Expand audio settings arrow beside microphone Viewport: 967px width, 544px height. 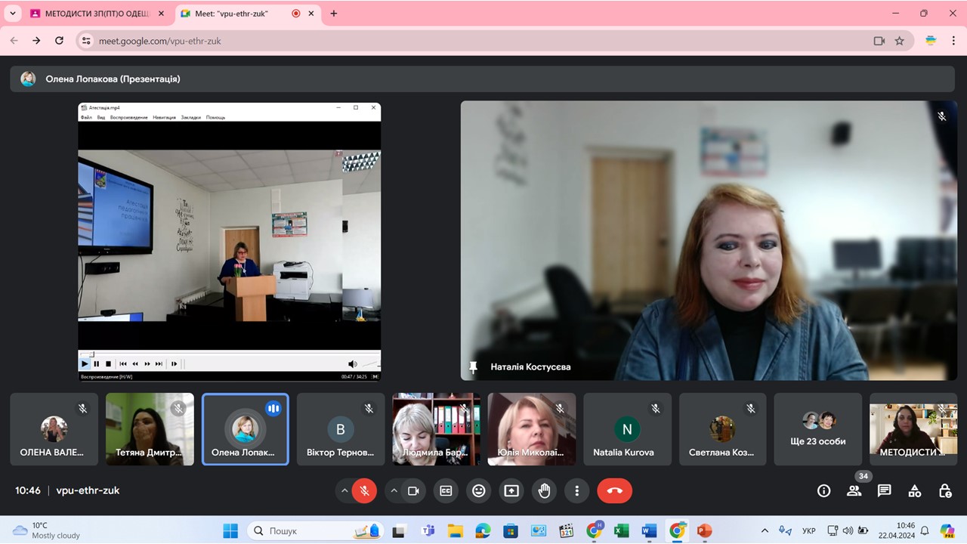(344, 491)
